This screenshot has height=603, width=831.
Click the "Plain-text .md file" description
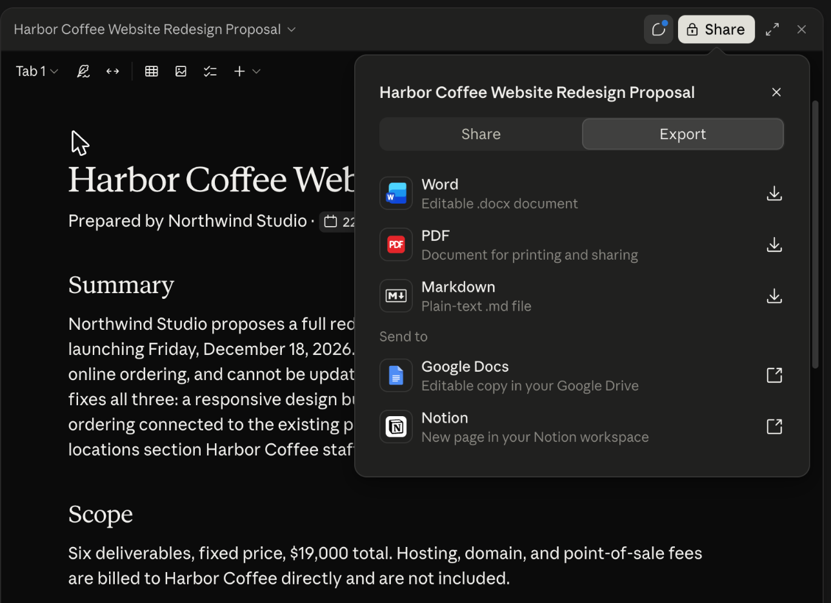pos(476,307)
